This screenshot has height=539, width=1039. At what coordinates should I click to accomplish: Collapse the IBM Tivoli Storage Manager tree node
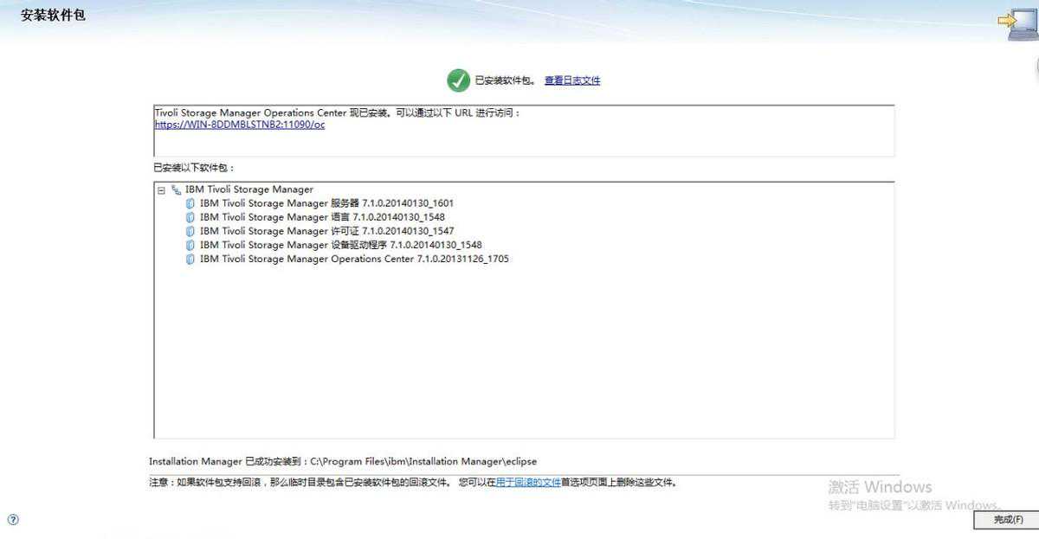click(x=161, y=189)
